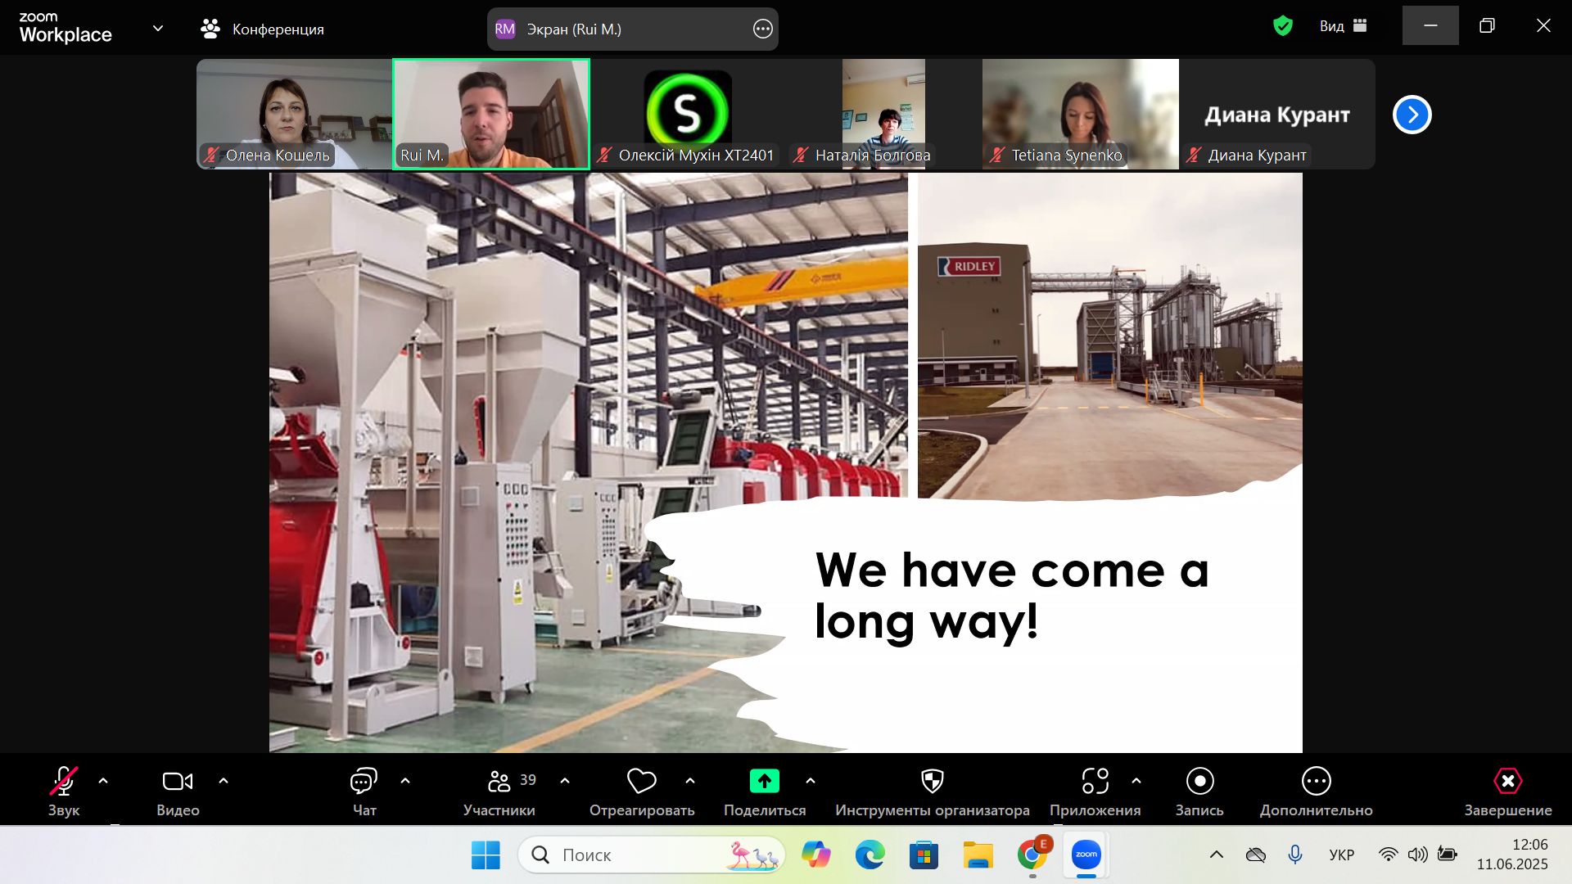
Task: Open the More options ellipsis icon
Action: tap(1316, 782)
